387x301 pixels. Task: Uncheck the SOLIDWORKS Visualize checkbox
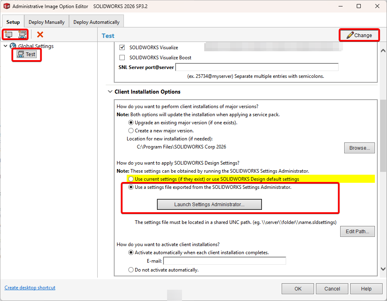point(122,47)
